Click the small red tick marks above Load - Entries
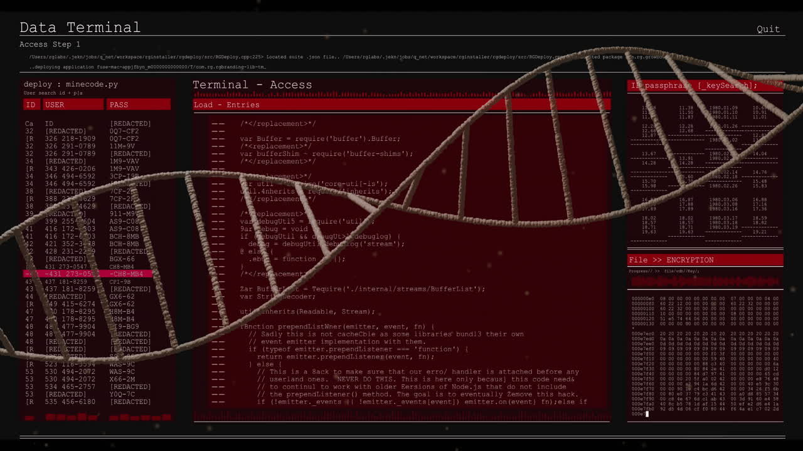The width and height of the screenshot is (803, 451). (x=401, y=95)
